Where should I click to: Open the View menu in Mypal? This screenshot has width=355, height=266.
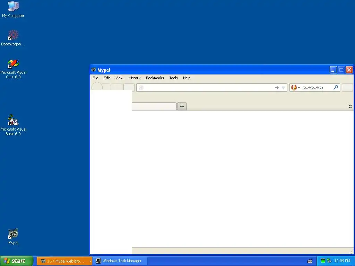tap(119, 78)
